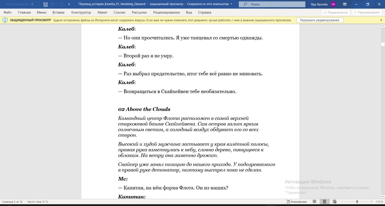This screenshot has height=206, width=385.
Task: Click line Возвращаться в Скайхейвен тебе необязательно
Action: [x=177, y=91]
